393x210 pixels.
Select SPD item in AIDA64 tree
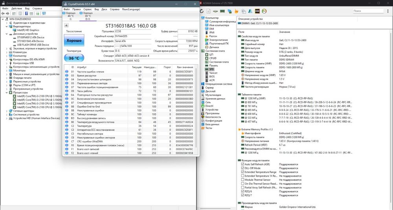211,69
